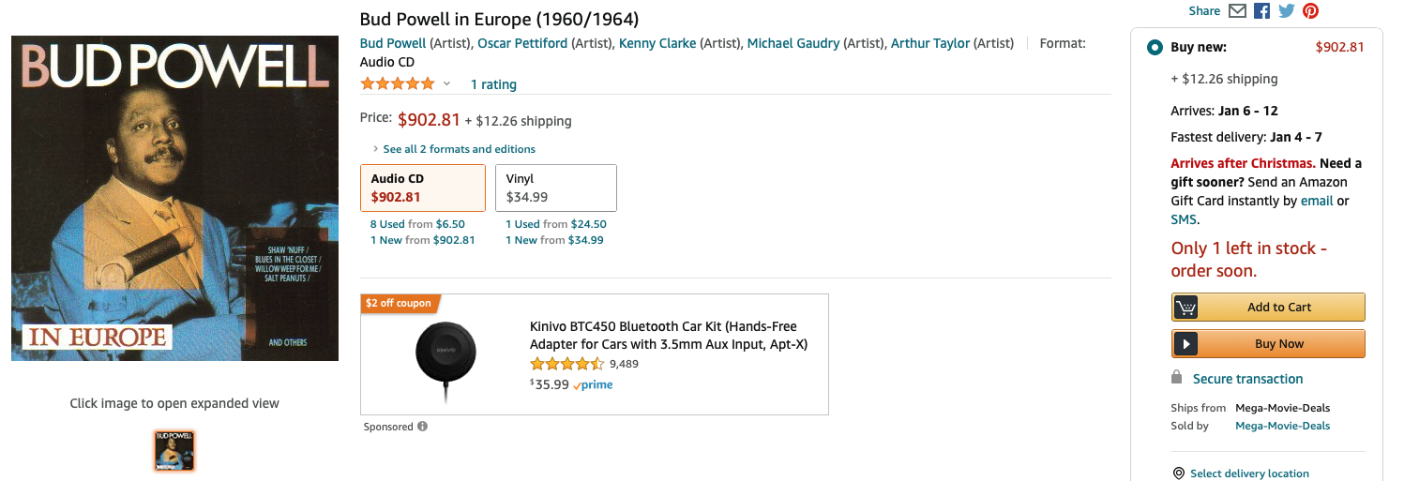Share via the email envelope icon
Screen dimensions: 1404x481
(1237, 11)
